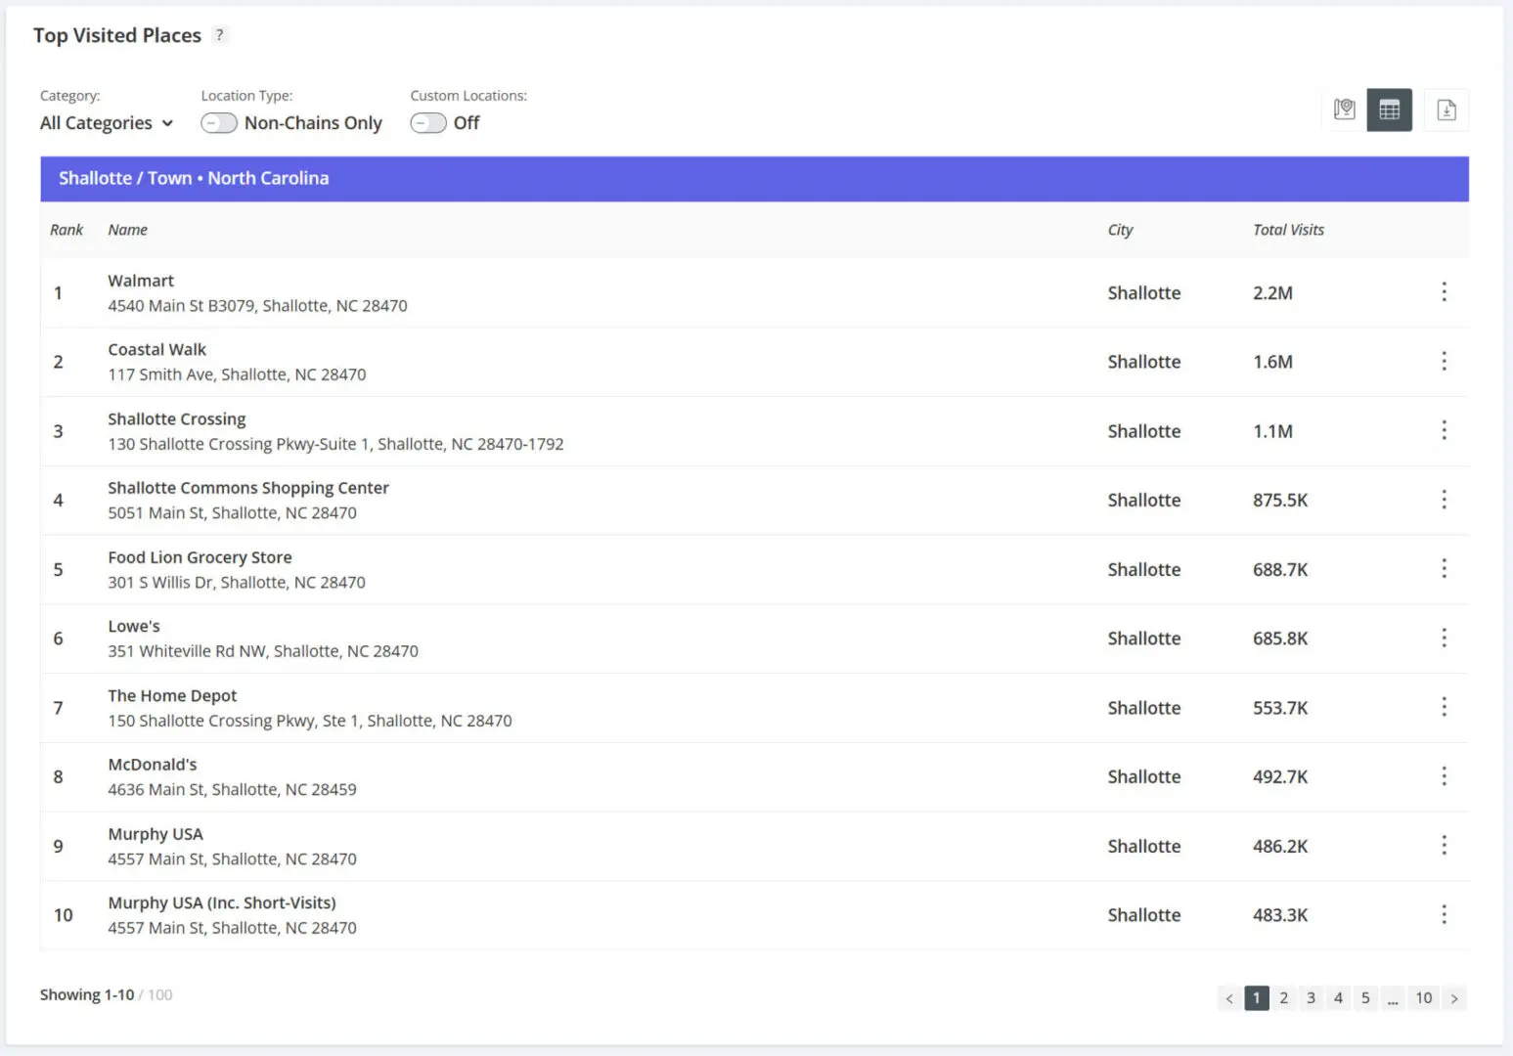Click the Total Visits column header
The height and width of the screenshot is (1056, 1513).
click(x=1288, y=230)
